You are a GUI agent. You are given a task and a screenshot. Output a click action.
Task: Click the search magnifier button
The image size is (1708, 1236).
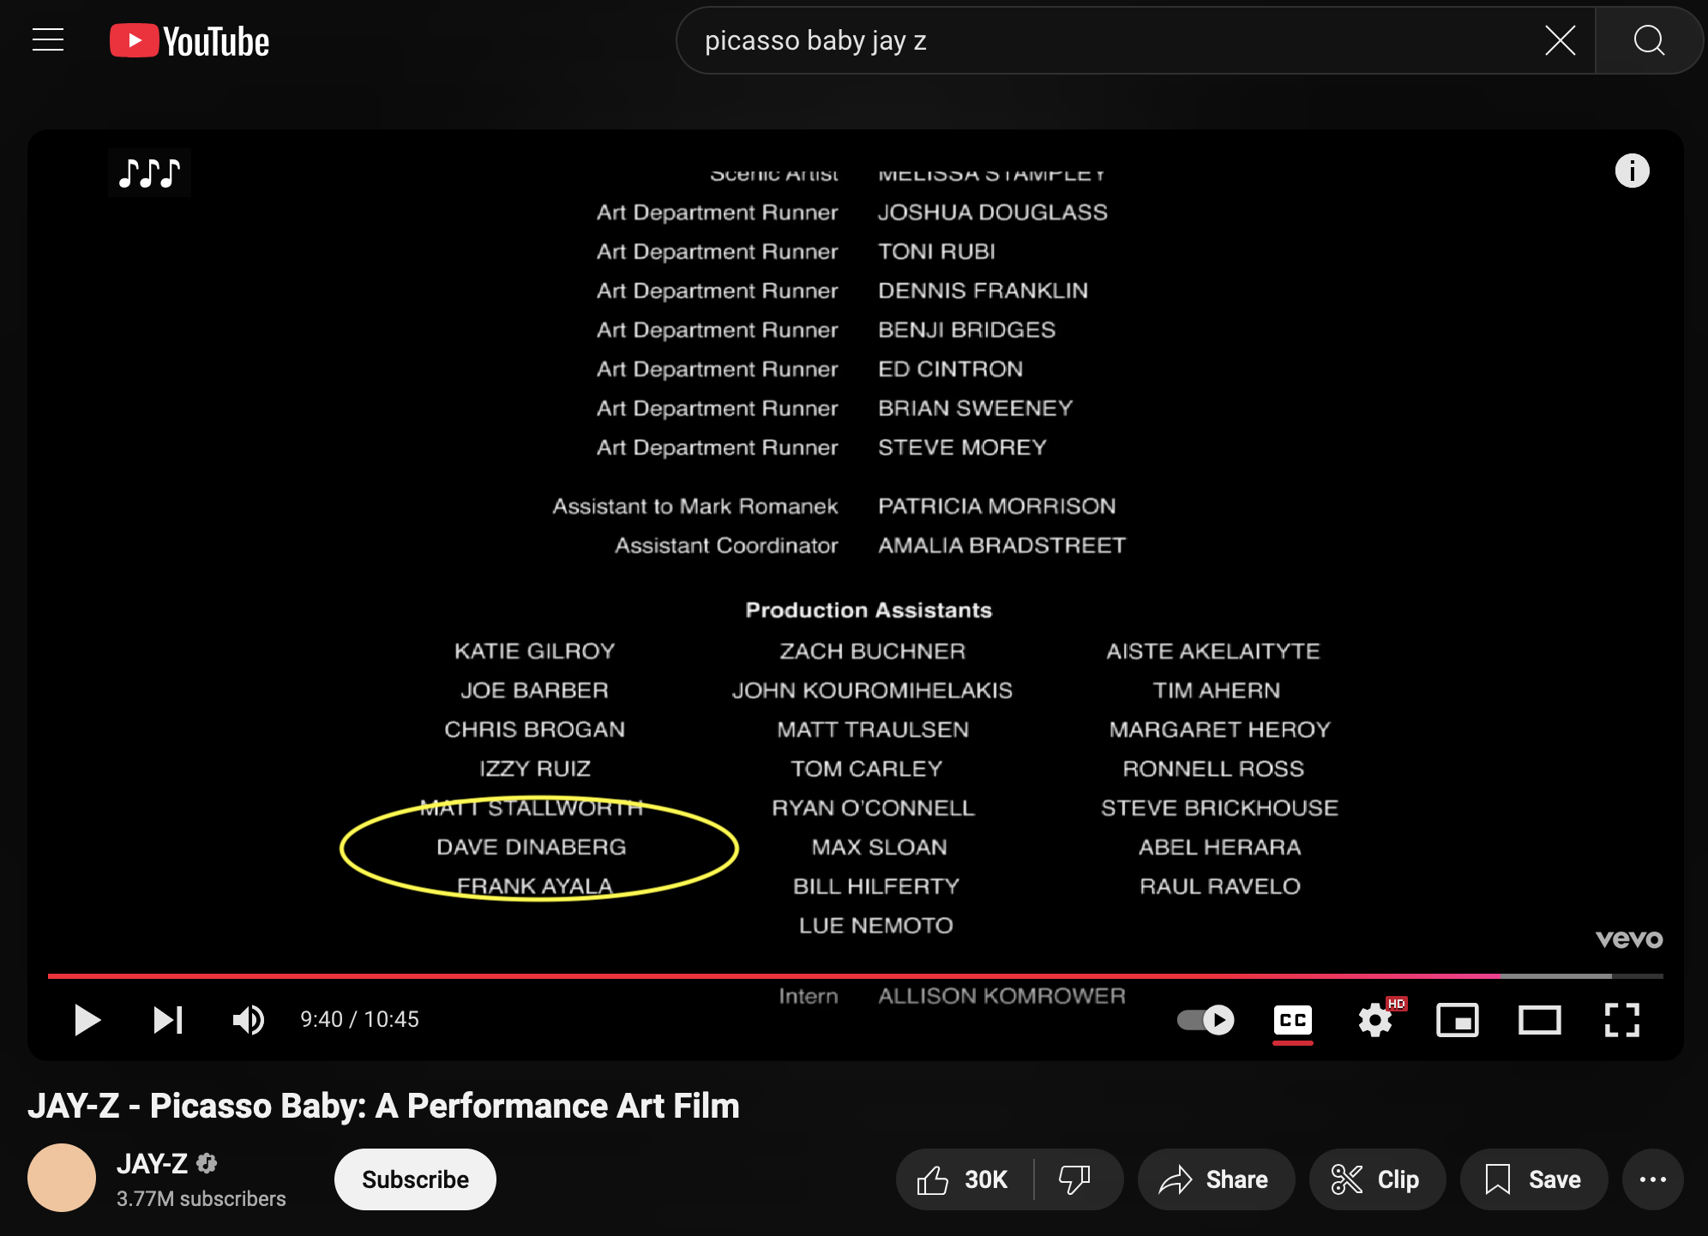tap(1648, 40)
